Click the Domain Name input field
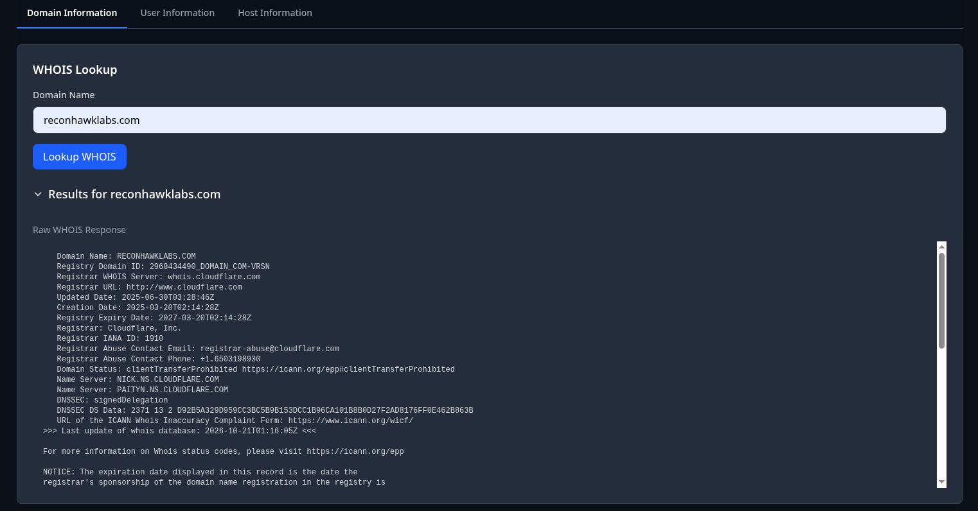Image resolution: width=978 pixels, height=511 pixels. click(489, 120)
